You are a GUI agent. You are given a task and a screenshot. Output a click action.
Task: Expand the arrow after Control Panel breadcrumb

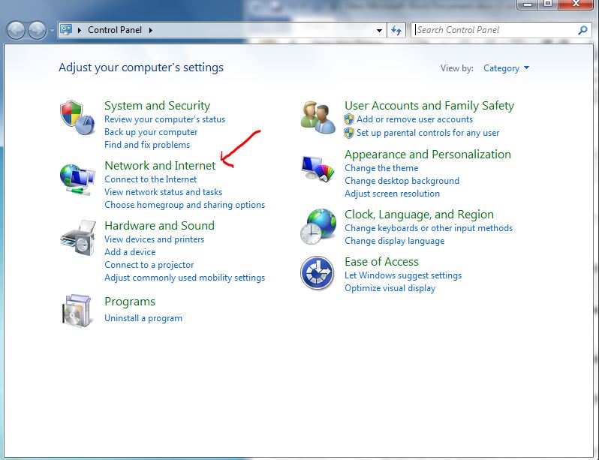pyautogui.click(x=150, y=30)
